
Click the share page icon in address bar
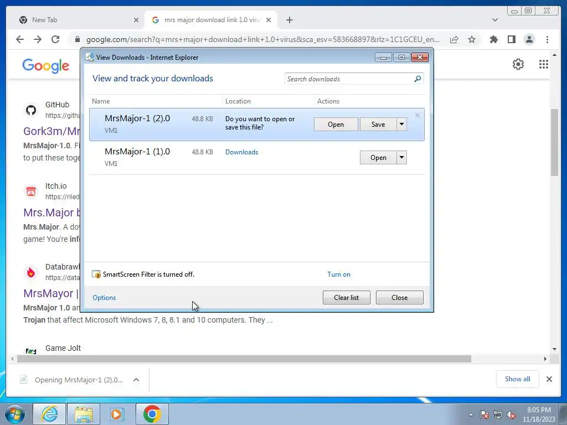454,39
